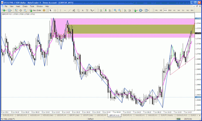Open the Strategy Tester magnifier icon

tap(25, 10)
